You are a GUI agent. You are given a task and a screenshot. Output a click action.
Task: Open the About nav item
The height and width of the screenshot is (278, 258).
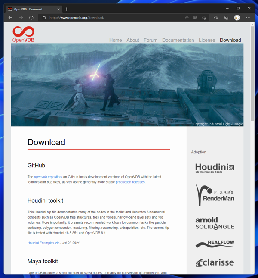pyautogui.click(x=132, y=40)
